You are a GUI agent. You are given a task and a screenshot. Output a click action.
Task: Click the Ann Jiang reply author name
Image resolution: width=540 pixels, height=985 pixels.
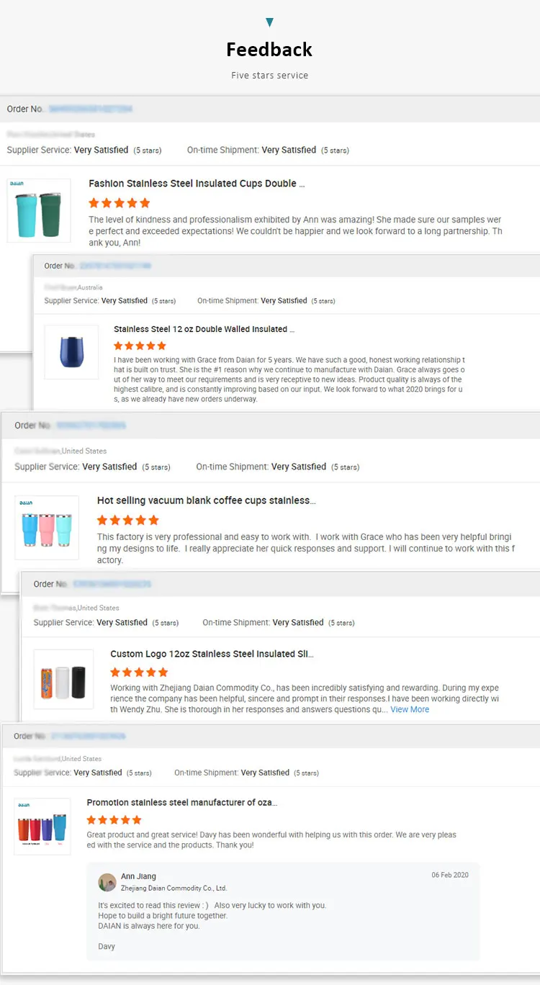click(138, 876)
